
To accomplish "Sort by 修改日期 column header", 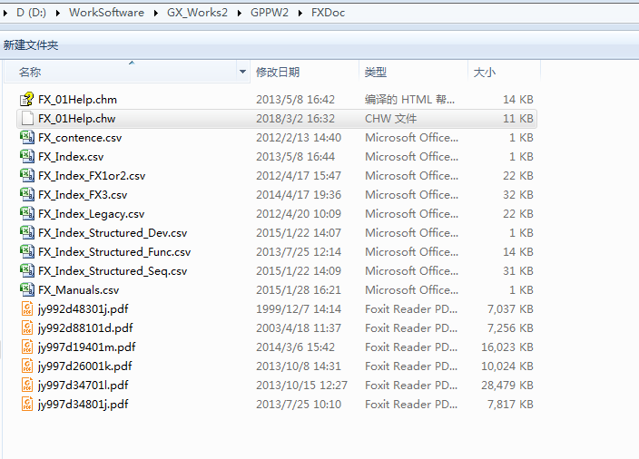I will pyautogui.click(x=278, y=72).
